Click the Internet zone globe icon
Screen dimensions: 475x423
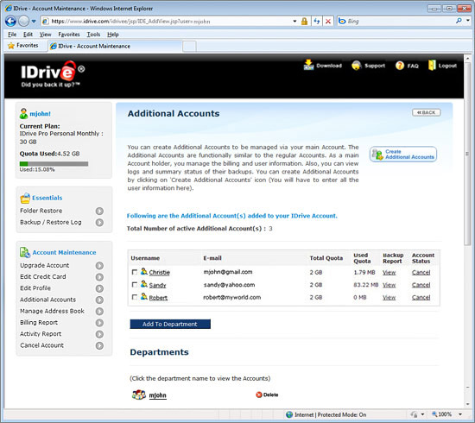click(x=289, y=414)
